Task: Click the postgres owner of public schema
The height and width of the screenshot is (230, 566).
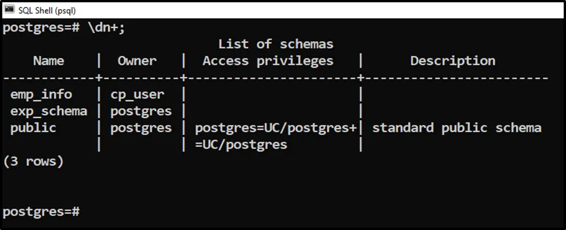Action: (140, 128)
